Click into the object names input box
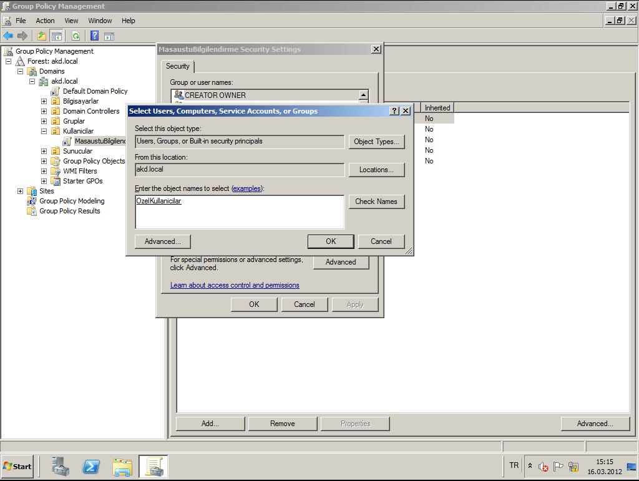This screenshot has height=481, width=639. pyautogui.click(x=240, y=211)
